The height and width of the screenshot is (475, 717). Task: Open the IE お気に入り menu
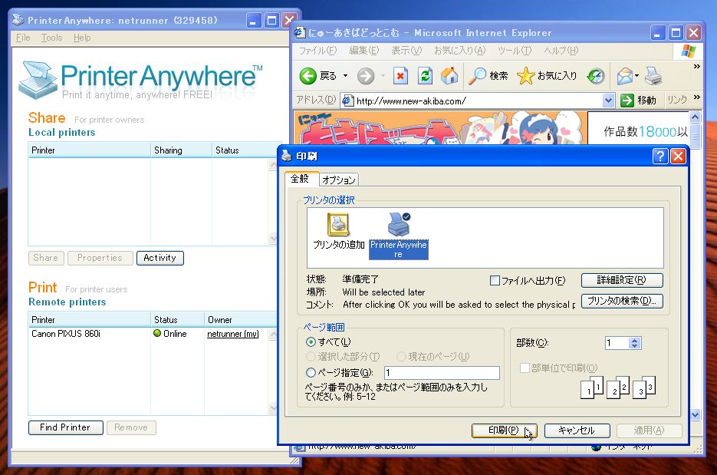pos(459,51)
